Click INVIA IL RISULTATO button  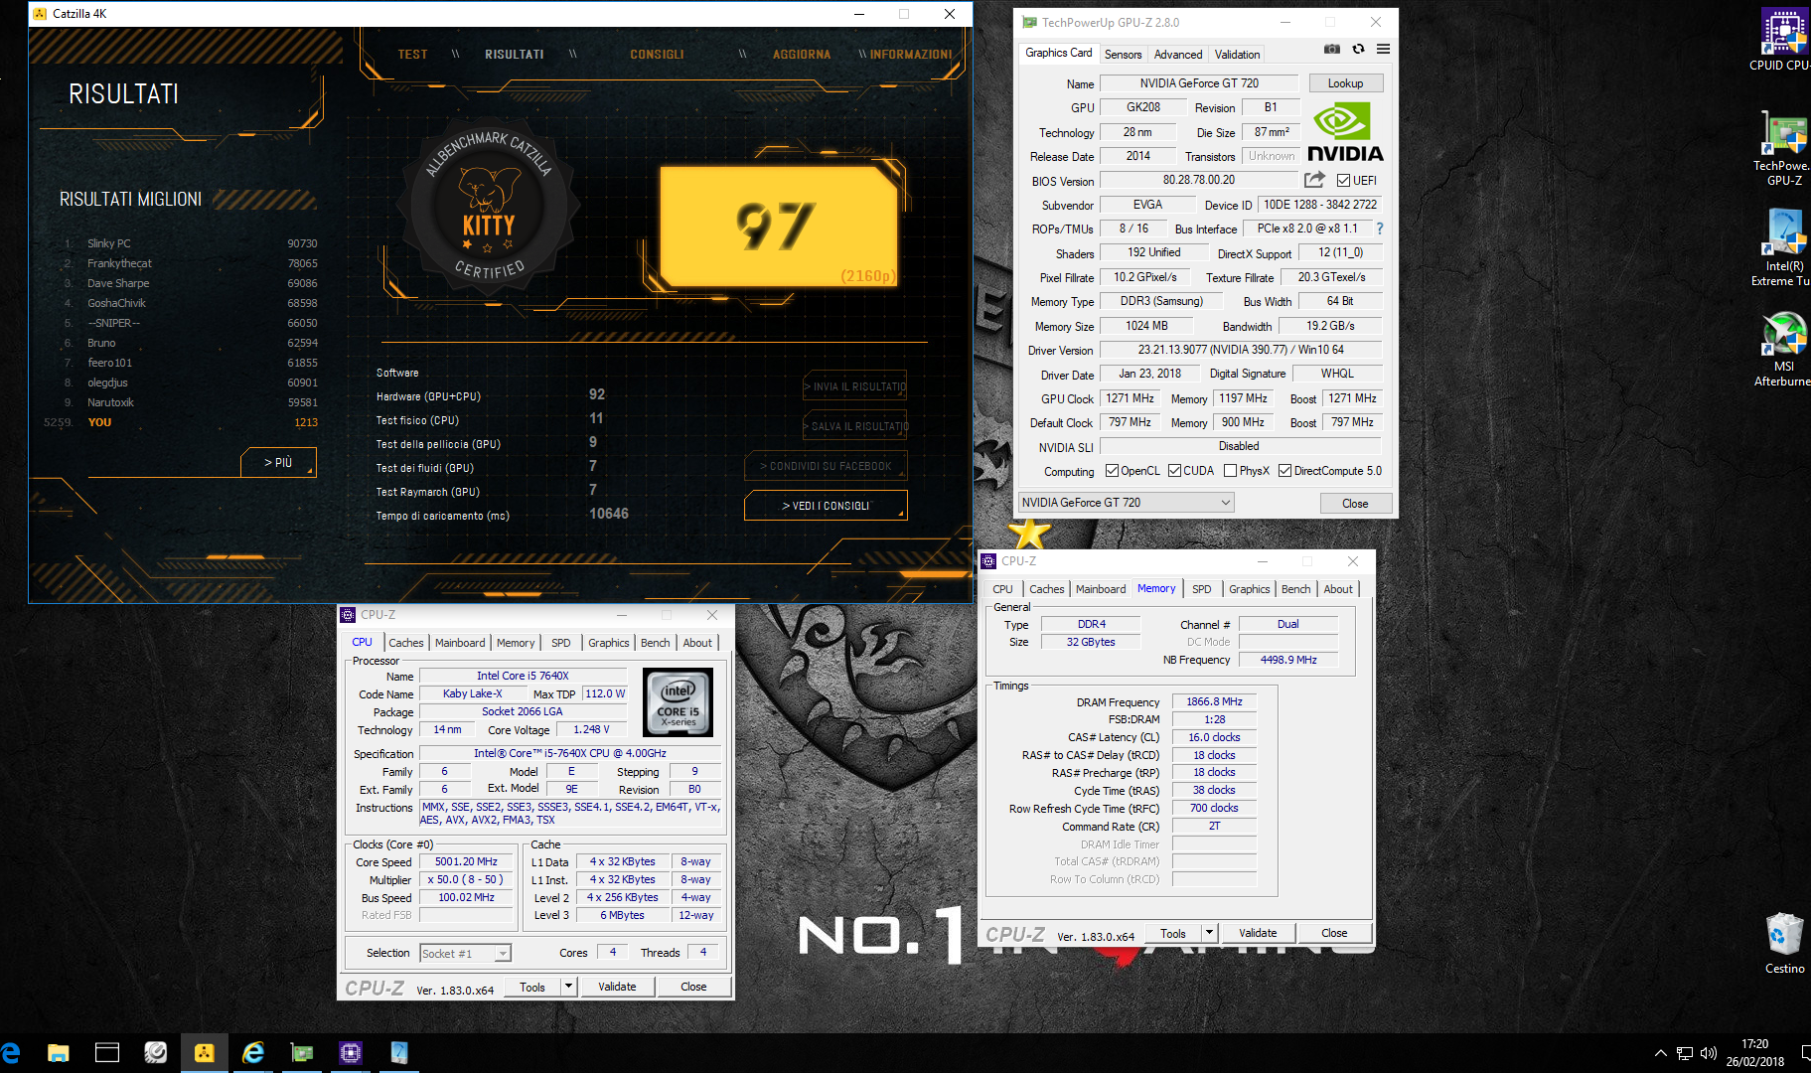855,386
